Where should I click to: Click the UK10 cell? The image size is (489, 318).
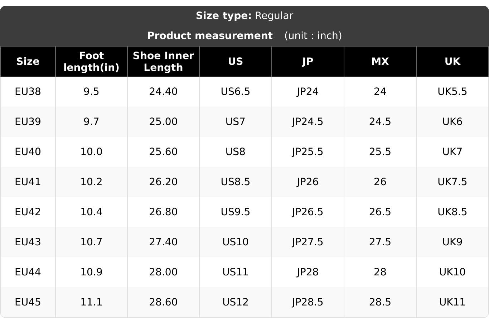452,272
